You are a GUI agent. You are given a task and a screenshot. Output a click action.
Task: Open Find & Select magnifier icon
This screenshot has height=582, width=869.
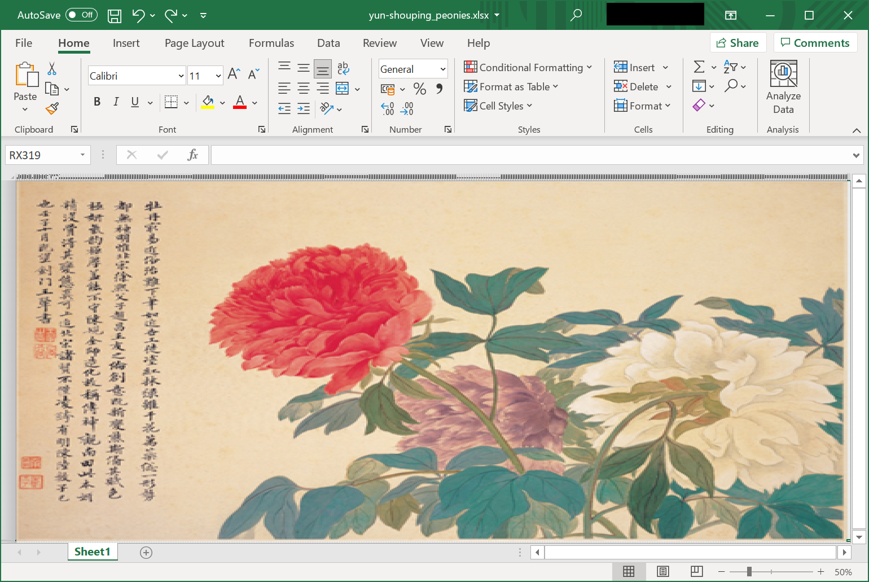coord(731,86)
